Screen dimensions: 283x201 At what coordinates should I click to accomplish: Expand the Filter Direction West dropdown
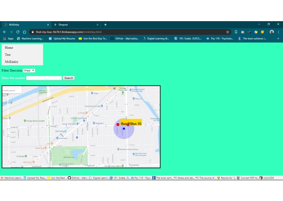[x=29, y=70]
